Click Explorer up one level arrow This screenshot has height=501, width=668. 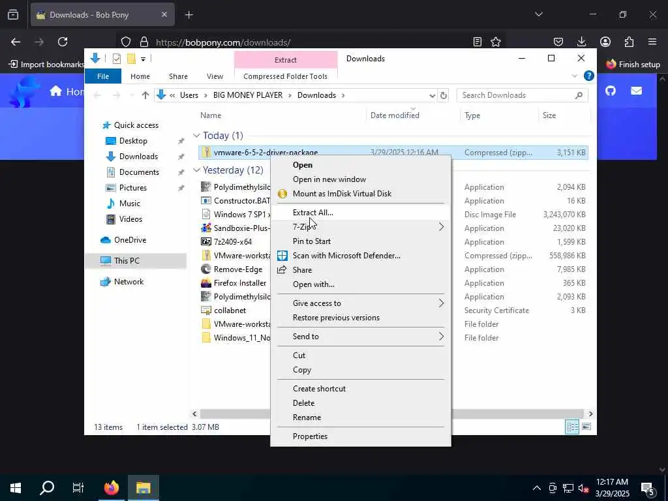tap(145, 95)
